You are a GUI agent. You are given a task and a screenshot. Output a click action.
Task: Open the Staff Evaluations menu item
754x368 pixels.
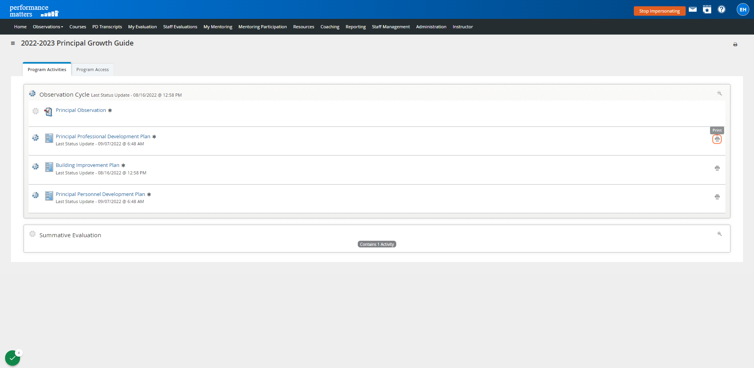coord(180,27)
